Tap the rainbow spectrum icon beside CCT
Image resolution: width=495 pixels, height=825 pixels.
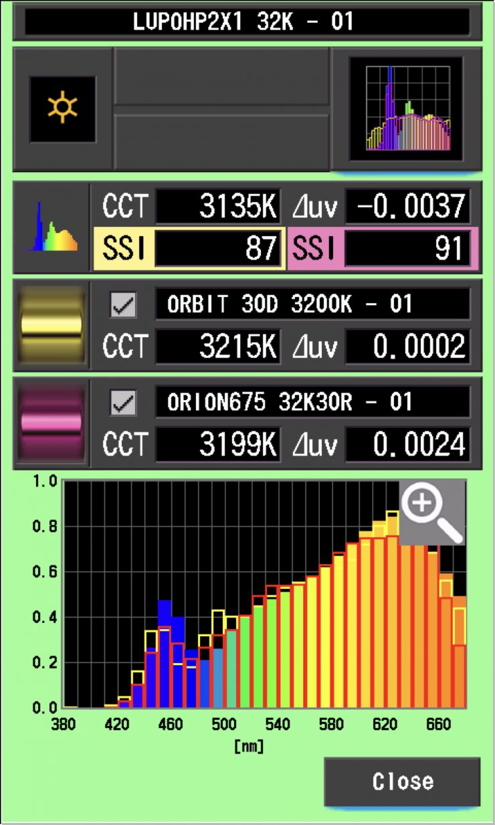[x=52, y=227]
